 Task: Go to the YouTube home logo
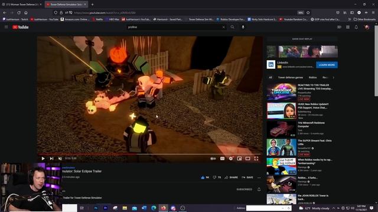click(x=21, y=27)
